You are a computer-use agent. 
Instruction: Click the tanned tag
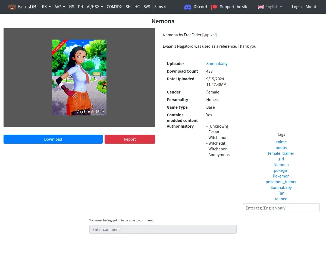pyautogui.click(x=281, y=199)
